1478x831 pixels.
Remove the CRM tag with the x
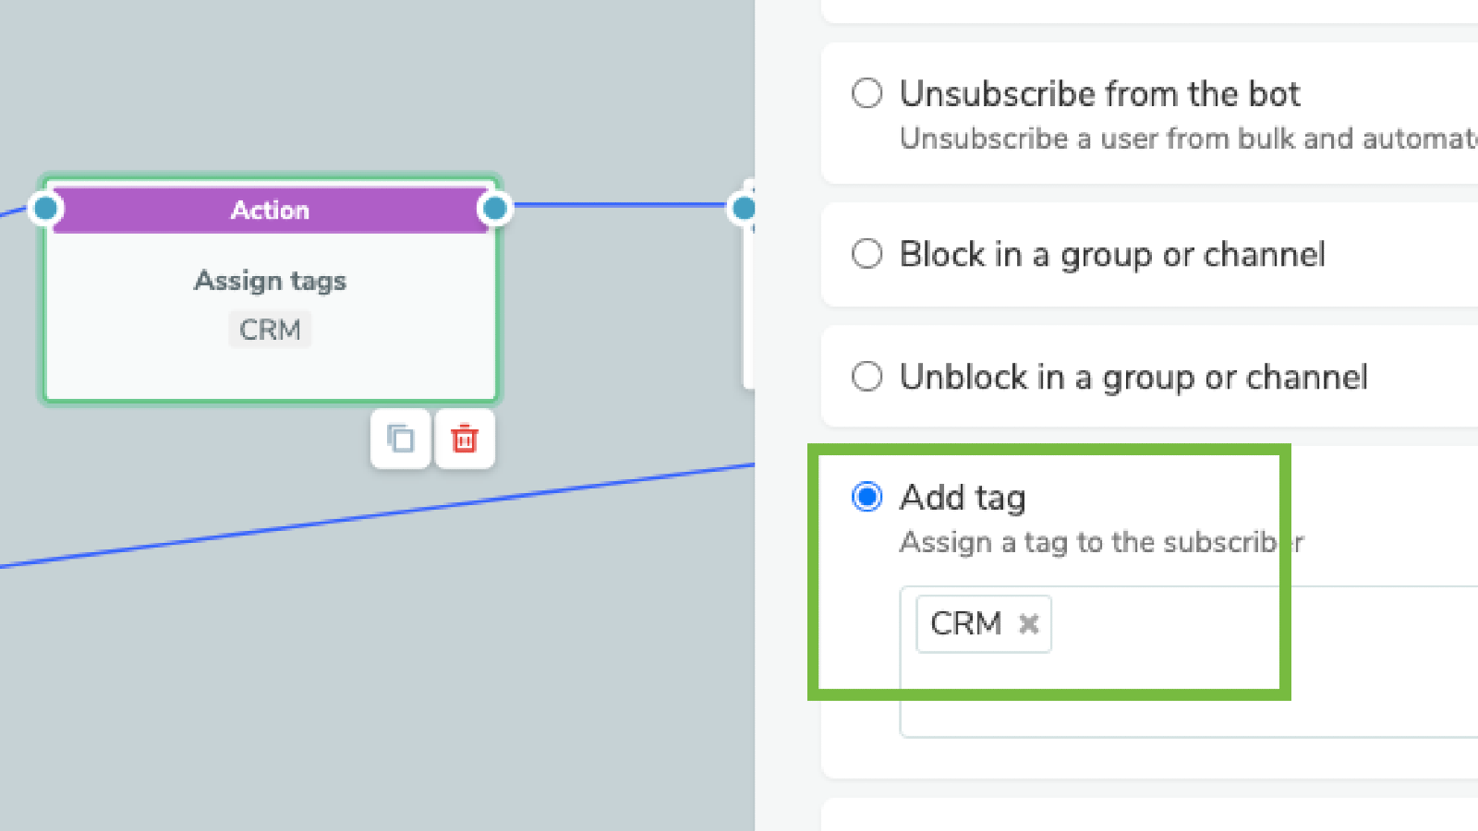click(1028, 624)
